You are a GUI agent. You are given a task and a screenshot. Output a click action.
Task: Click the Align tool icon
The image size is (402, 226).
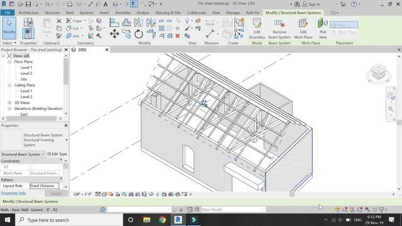(x=114, y=23)
